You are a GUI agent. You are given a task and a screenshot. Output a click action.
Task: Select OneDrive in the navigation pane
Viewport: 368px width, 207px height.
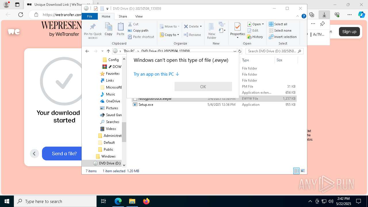110,101
